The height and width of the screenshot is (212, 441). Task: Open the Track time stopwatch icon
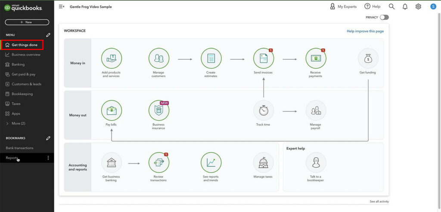(264, 111)
